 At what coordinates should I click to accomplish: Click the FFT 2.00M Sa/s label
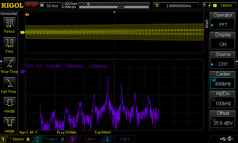click(x=98, y=66)
